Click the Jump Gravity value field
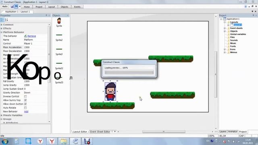 [35, 85]
